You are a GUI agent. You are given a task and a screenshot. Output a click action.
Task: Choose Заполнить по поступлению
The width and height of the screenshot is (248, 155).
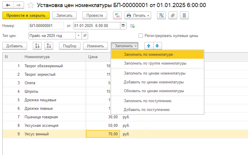[x=157, y=101]
